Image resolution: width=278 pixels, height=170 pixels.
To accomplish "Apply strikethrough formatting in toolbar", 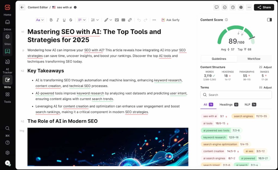I will click(71, 20).
